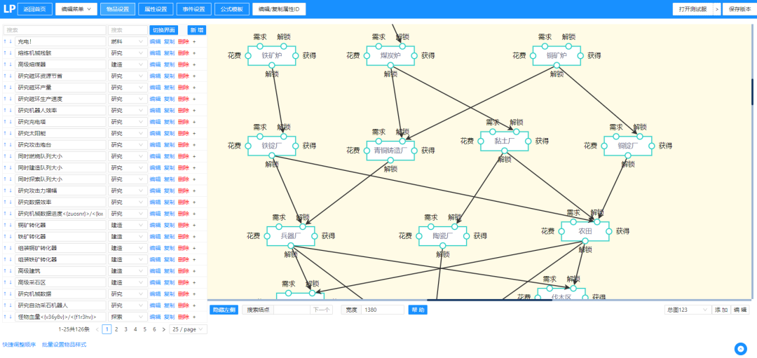757x358 pixels.
Task: Move 铜矿转化器 row up
Action: [5, 226]
